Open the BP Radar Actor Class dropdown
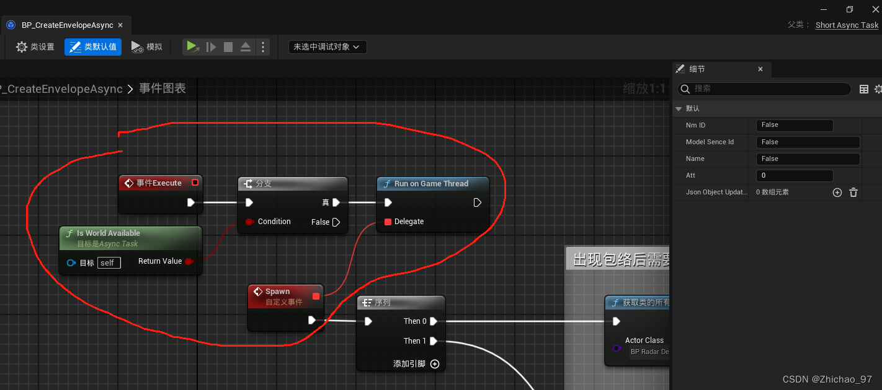Viewport: 882px width, 390px height. 649,352
